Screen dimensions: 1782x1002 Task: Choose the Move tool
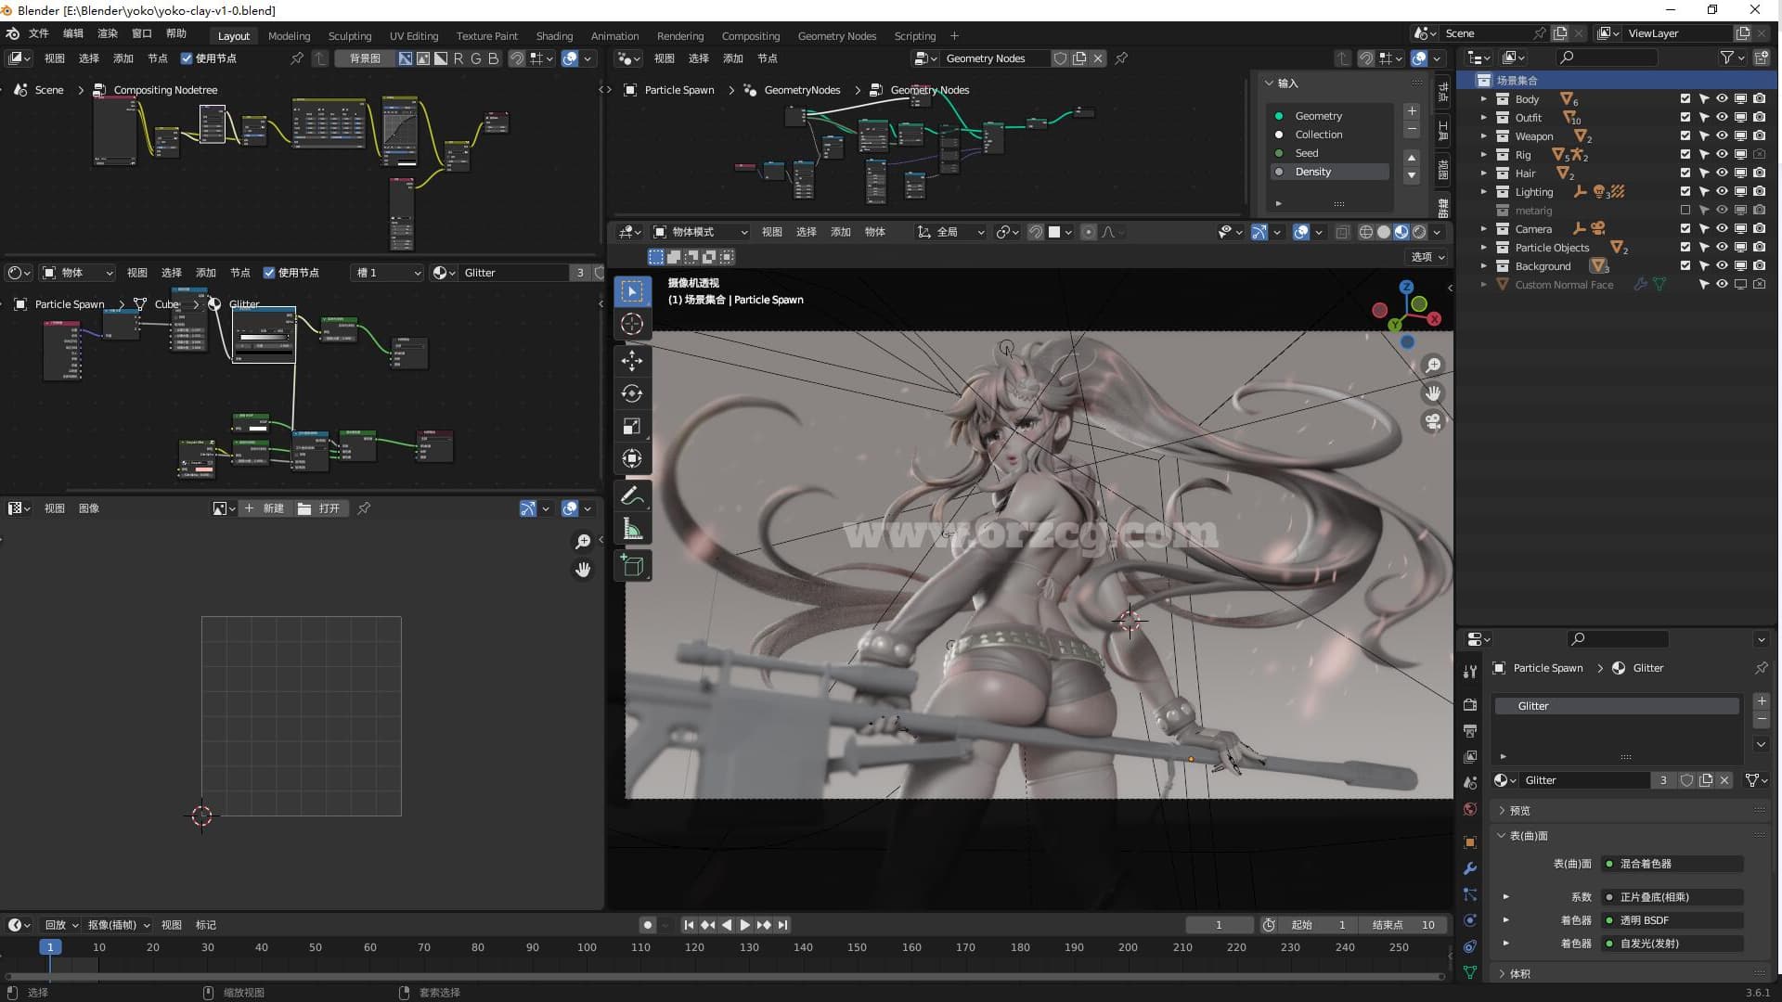632,361
